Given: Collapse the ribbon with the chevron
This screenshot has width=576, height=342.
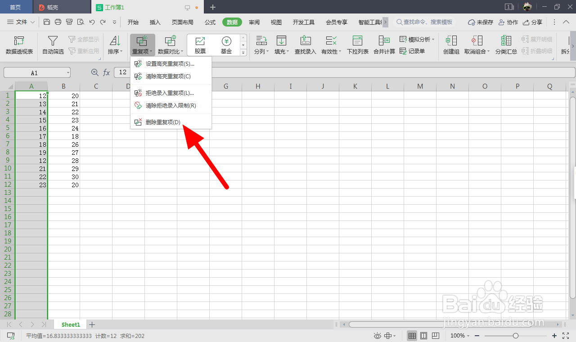Looking at the screenshot, I should click(x=566, y=22).
